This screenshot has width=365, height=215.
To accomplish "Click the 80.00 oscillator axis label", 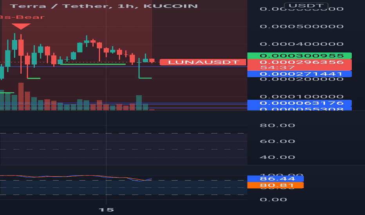I will pyautogui.click(x=277, y=125).
